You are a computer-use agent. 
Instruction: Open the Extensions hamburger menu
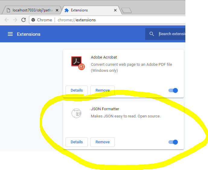(x=10, y=34)
